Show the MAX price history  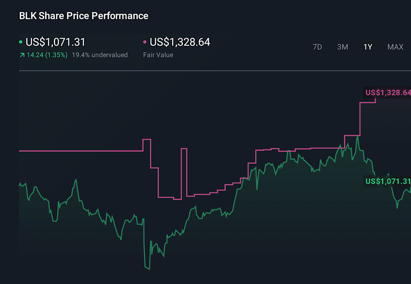click(x=395, y=47)
